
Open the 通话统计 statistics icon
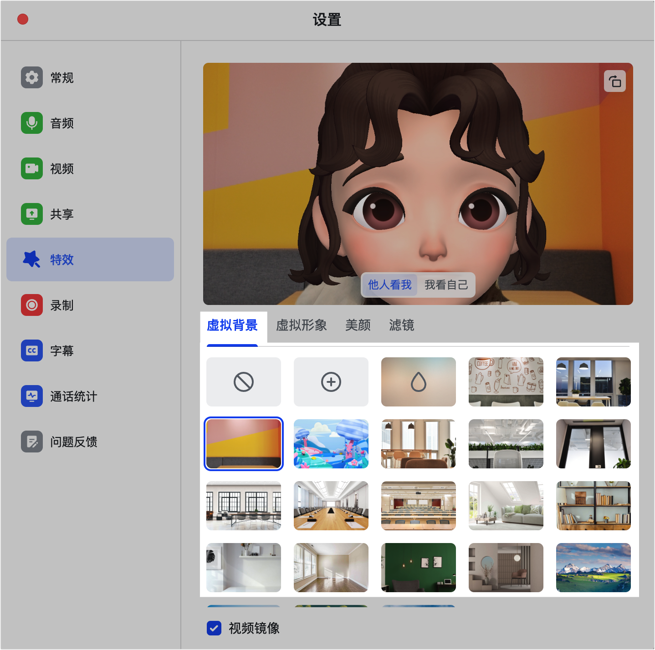32,396
